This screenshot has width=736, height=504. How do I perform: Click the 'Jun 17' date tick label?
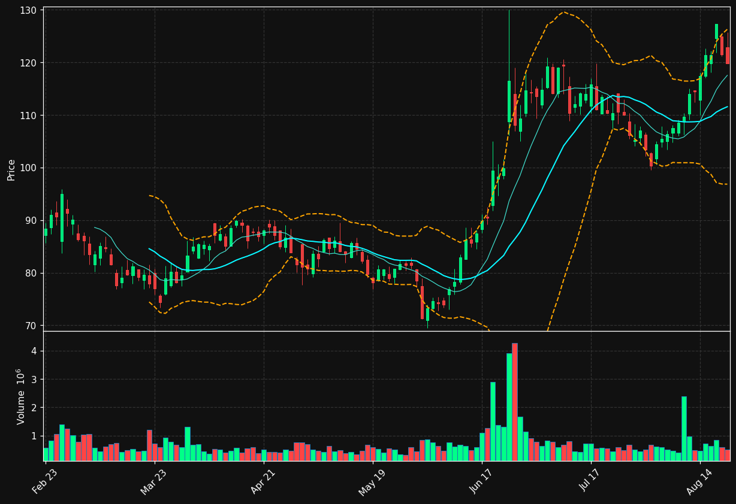[x=482, y=481]
